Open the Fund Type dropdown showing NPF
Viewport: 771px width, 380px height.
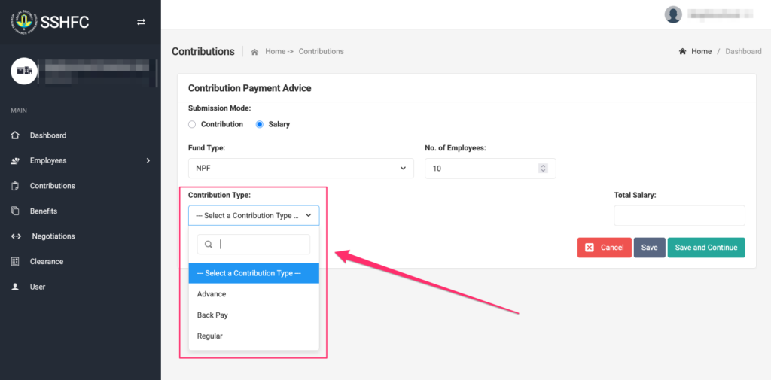coord(300,169)
